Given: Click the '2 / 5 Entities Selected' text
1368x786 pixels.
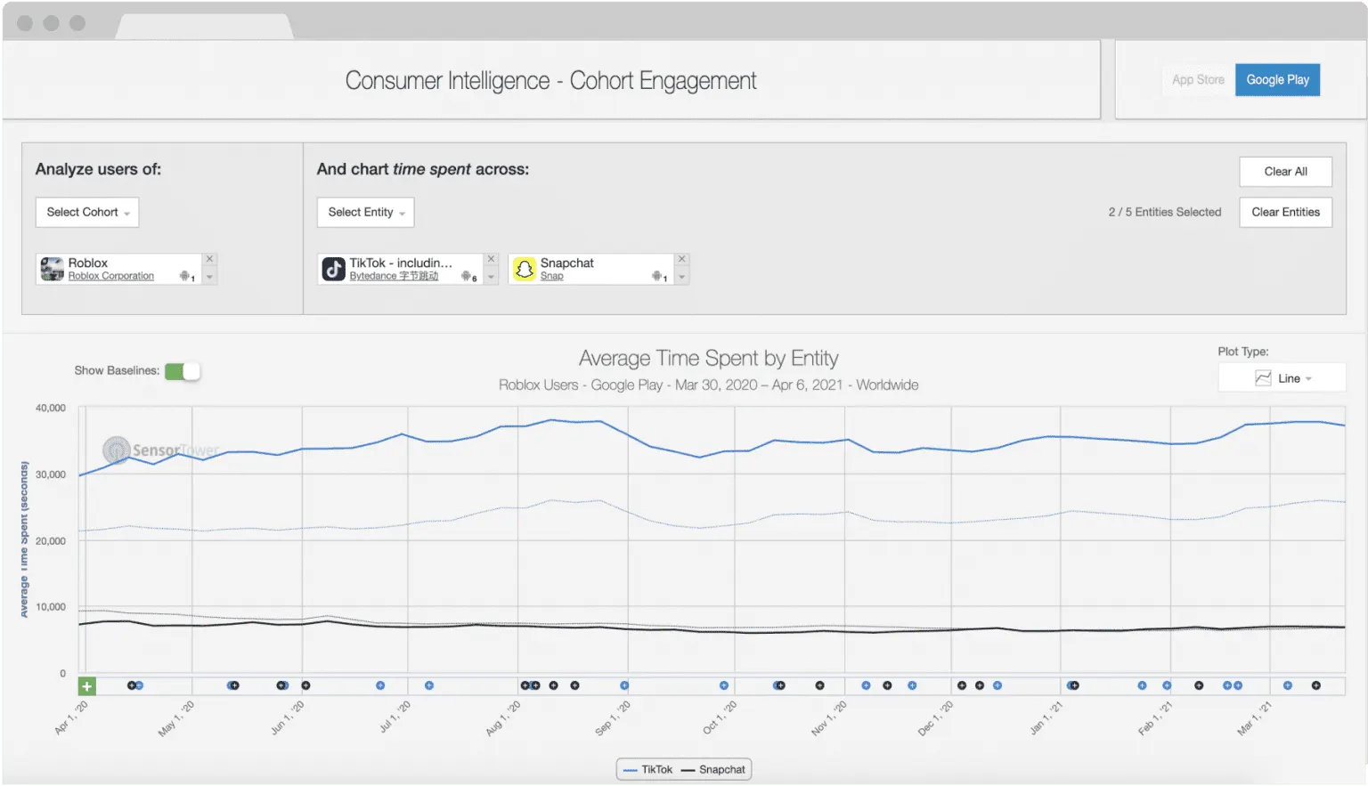Looking at the screenshot, I should [x=1165, y=212].
